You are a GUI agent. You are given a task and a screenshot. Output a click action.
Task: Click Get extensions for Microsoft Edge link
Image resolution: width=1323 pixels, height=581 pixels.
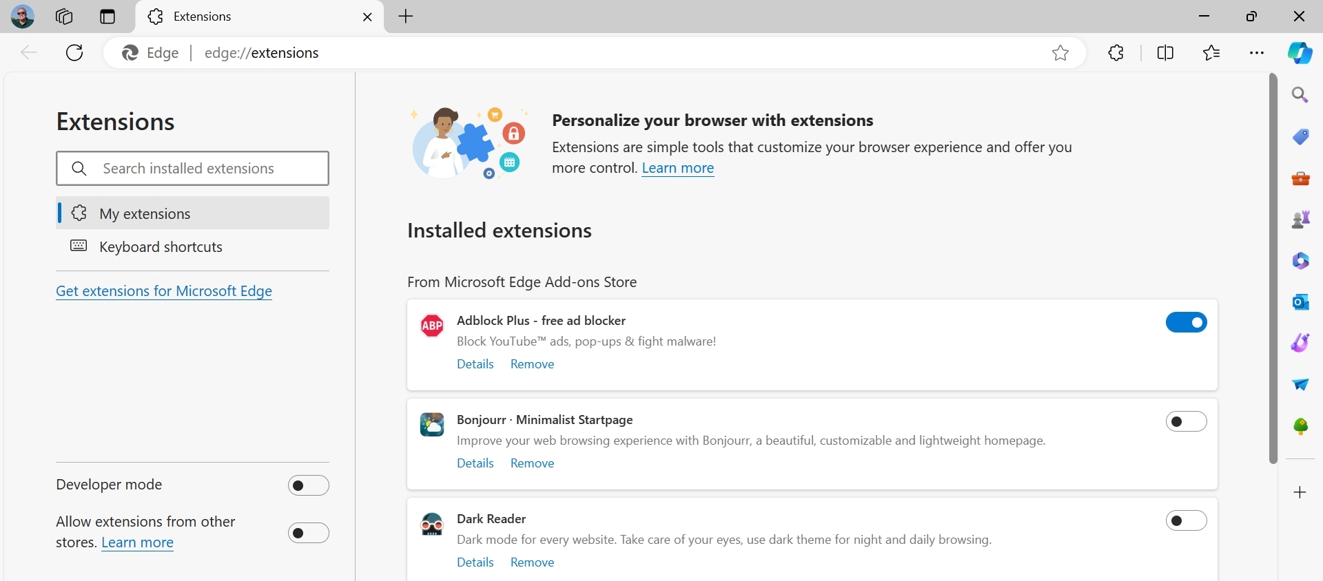164,291
